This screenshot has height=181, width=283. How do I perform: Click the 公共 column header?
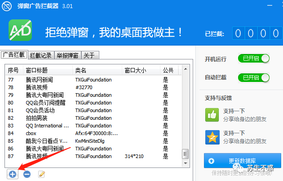pyautogui.click(x=169, y=70)
